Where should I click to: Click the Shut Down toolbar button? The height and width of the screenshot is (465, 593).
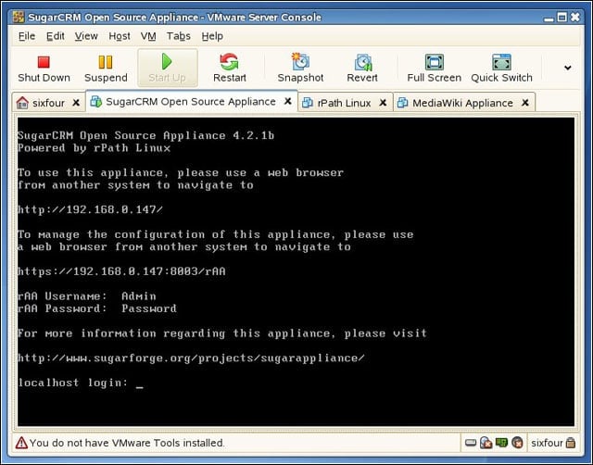(x=44, y=69)
